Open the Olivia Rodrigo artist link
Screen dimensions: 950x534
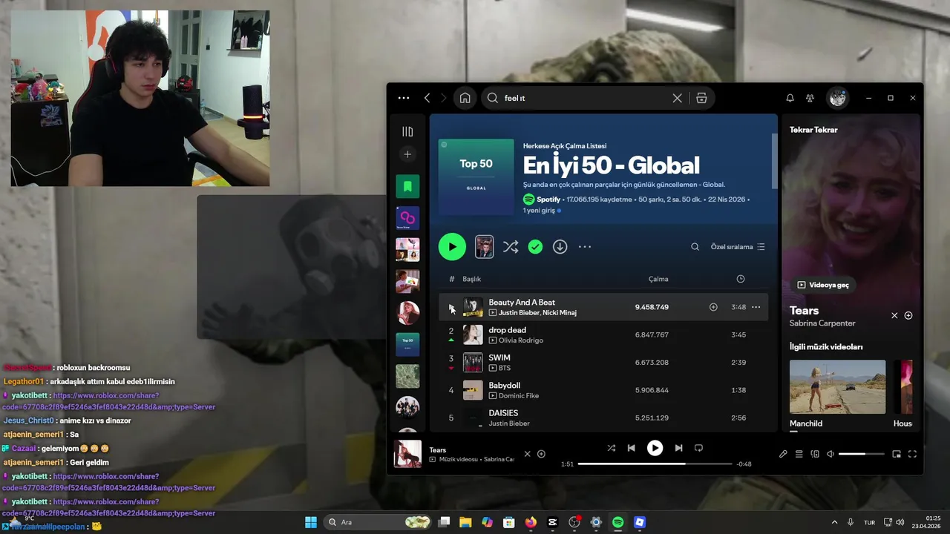click(x=521, y=340)
